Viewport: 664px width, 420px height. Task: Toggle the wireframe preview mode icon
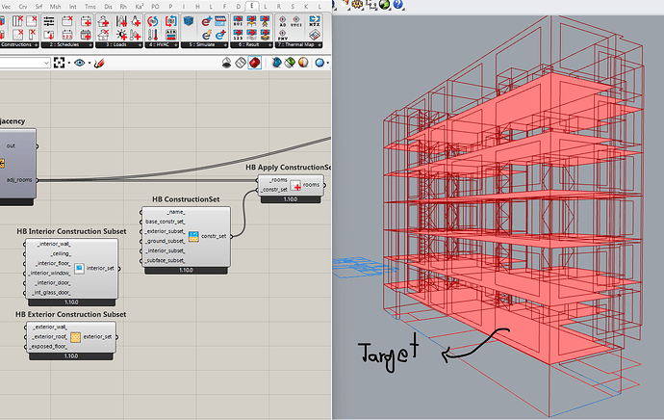[241, 63]
